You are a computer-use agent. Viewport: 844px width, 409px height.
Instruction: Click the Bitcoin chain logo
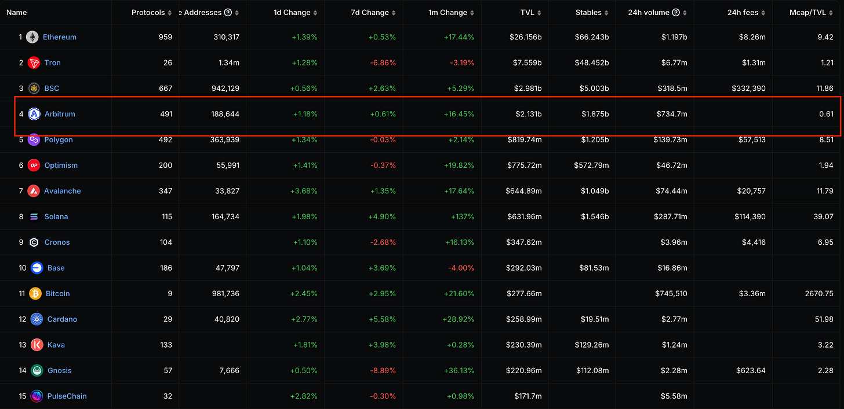[35, 293]
